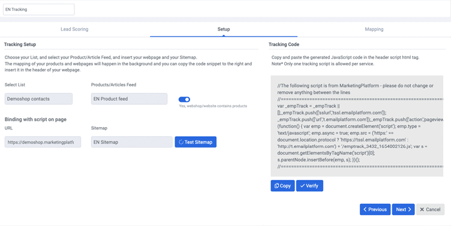This screenshot has width=451, height=226.
Task: Toggle the webshop contains products switch
Action: pyautogui.click(x=184, y=99)
